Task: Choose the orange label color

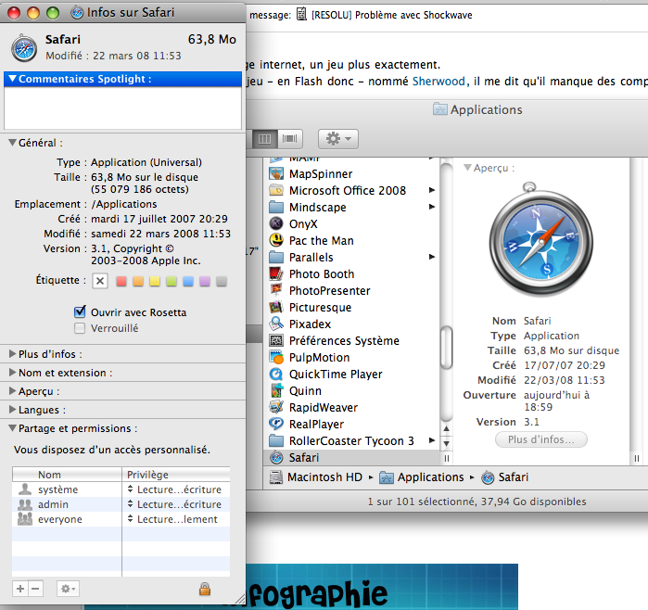Action: (138, 282)
